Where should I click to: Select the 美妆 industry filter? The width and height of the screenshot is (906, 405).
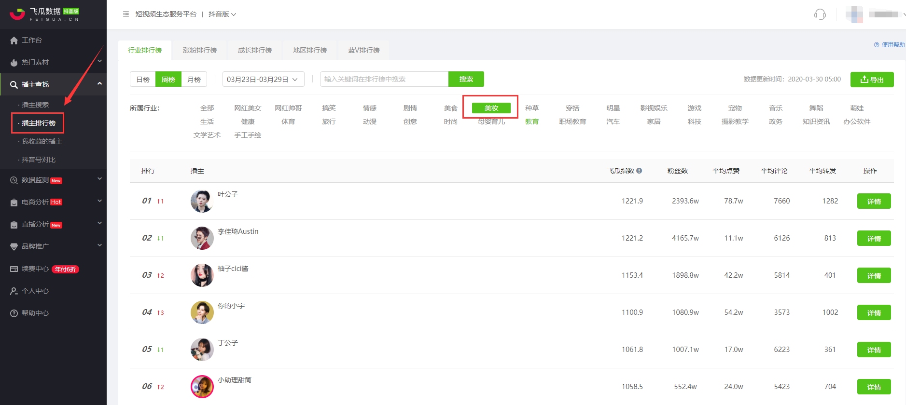[491, 108]
